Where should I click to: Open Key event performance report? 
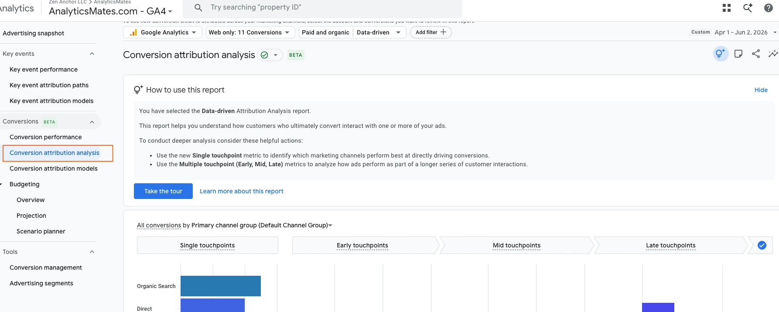(44, 69)
